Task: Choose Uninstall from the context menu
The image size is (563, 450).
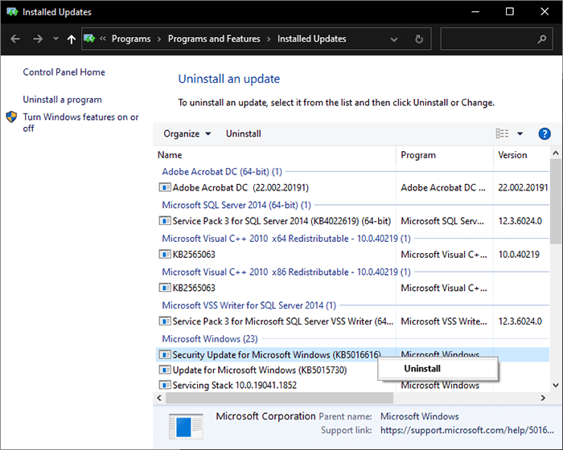Action: coord(438,369)
